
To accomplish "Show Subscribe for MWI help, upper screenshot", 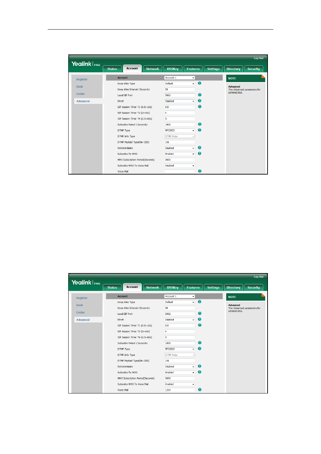I will click(200, 153).
